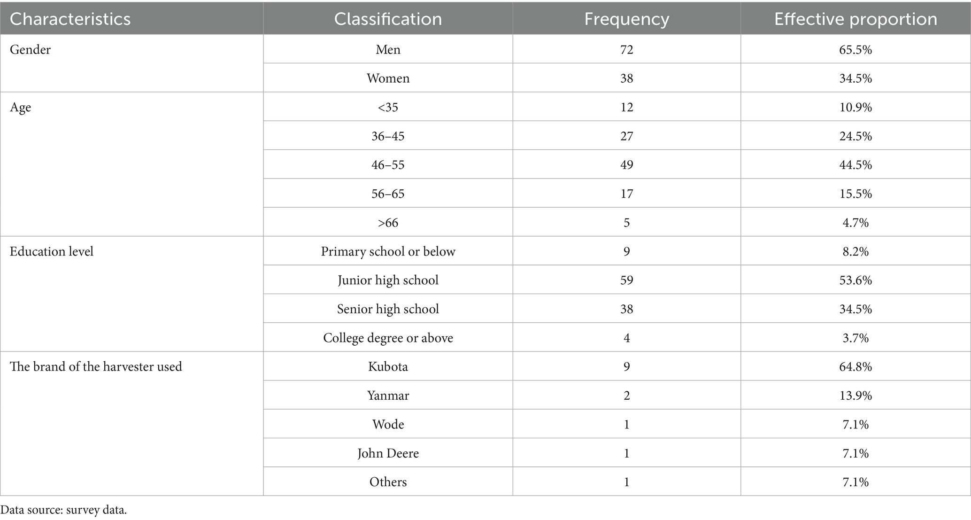This screenshot has height=520, width=971.
Task: Select the 65.5% proportion value
Action: (x=855, y=49)
